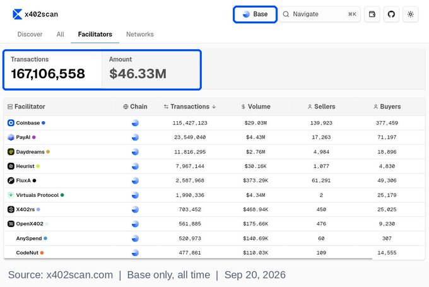Toggle the light/dark theme sun icon

coord(411,15)
